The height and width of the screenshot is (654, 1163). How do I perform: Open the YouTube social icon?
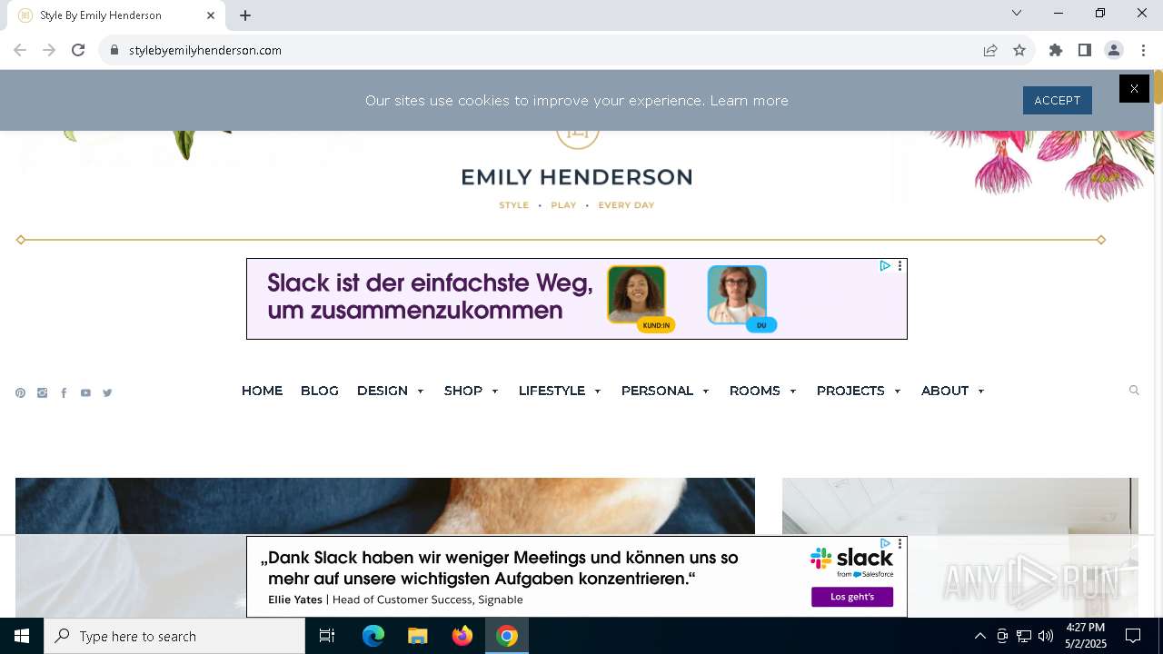[85, 393]
